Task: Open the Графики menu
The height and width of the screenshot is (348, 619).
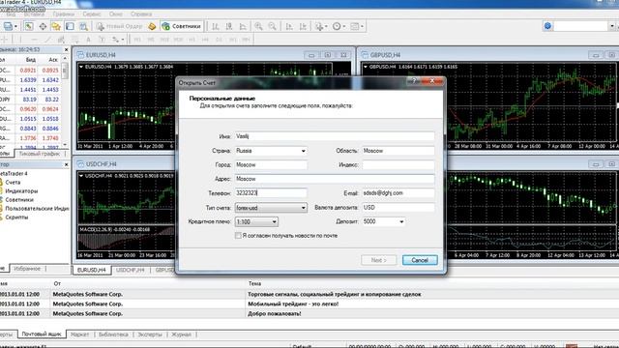Action: [64, 14]
